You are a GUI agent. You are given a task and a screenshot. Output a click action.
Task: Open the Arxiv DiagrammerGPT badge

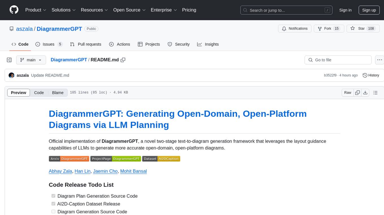click(x=69, y=159)
